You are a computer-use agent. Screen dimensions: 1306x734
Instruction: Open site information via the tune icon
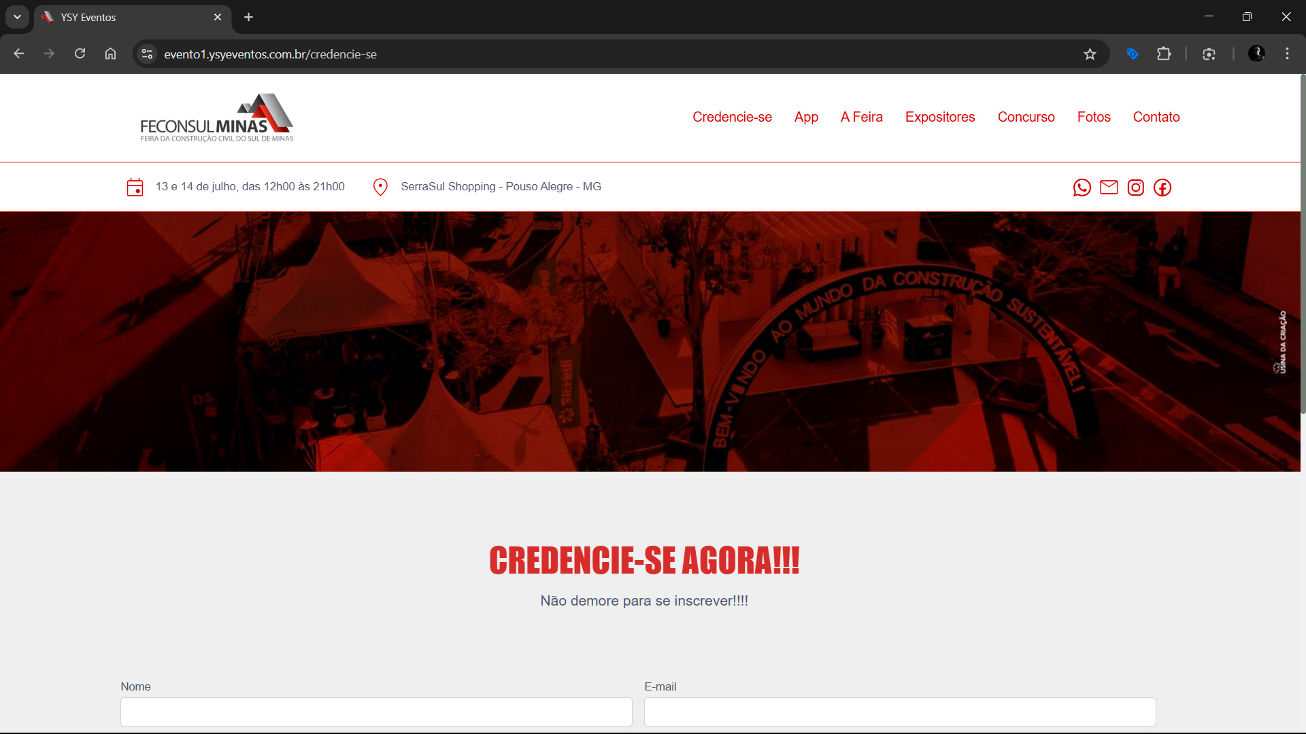[147, 54]
